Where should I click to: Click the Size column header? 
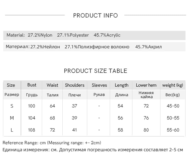tap(11, 85)
